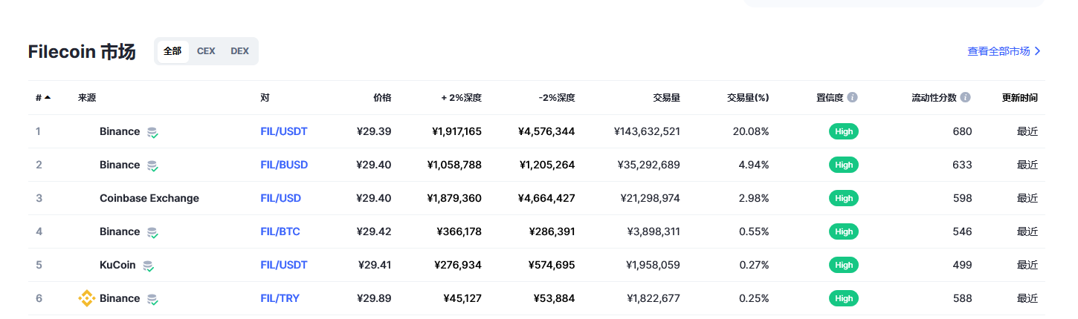
Task: Sort by 交易量(%) column header
Action: [748, 97]
